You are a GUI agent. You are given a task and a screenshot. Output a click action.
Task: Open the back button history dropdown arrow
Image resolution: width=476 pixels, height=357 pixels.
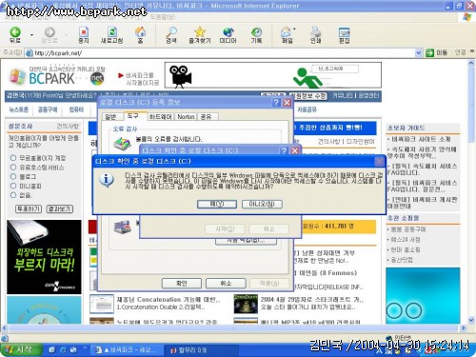click(31, 34)
